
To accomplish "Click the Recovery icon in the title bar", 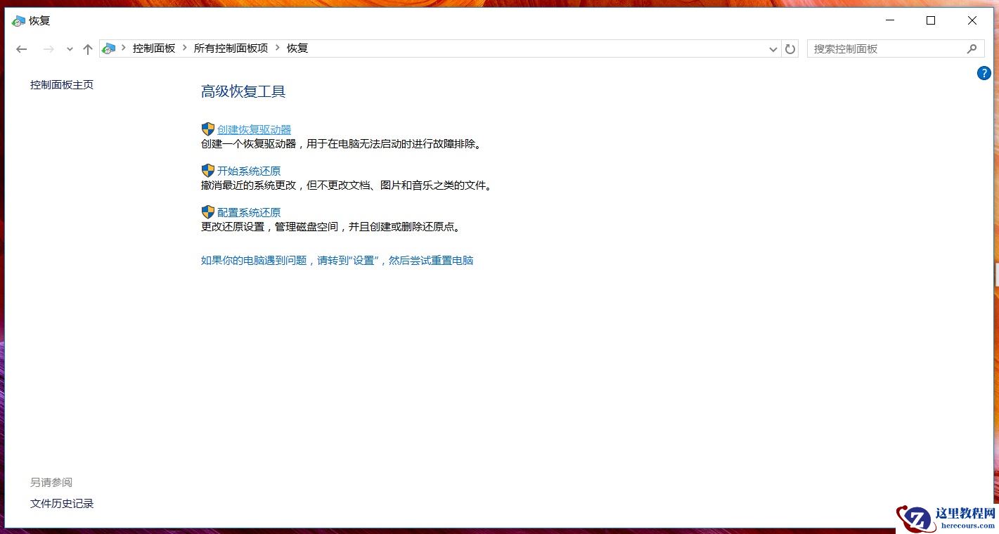I will coord(18,21).
